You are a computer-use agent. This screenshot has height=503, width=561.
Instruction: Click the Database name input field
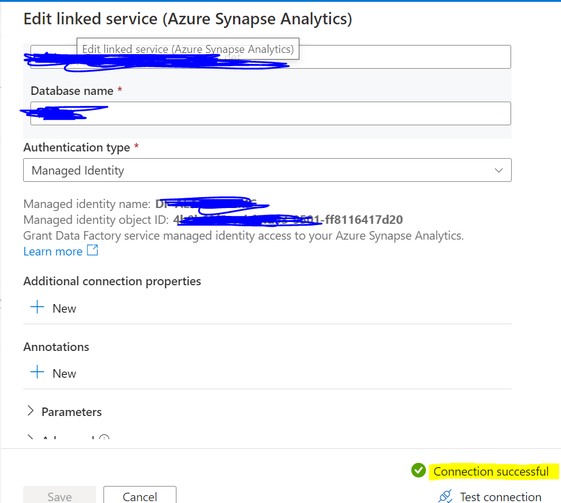(268, 113)
